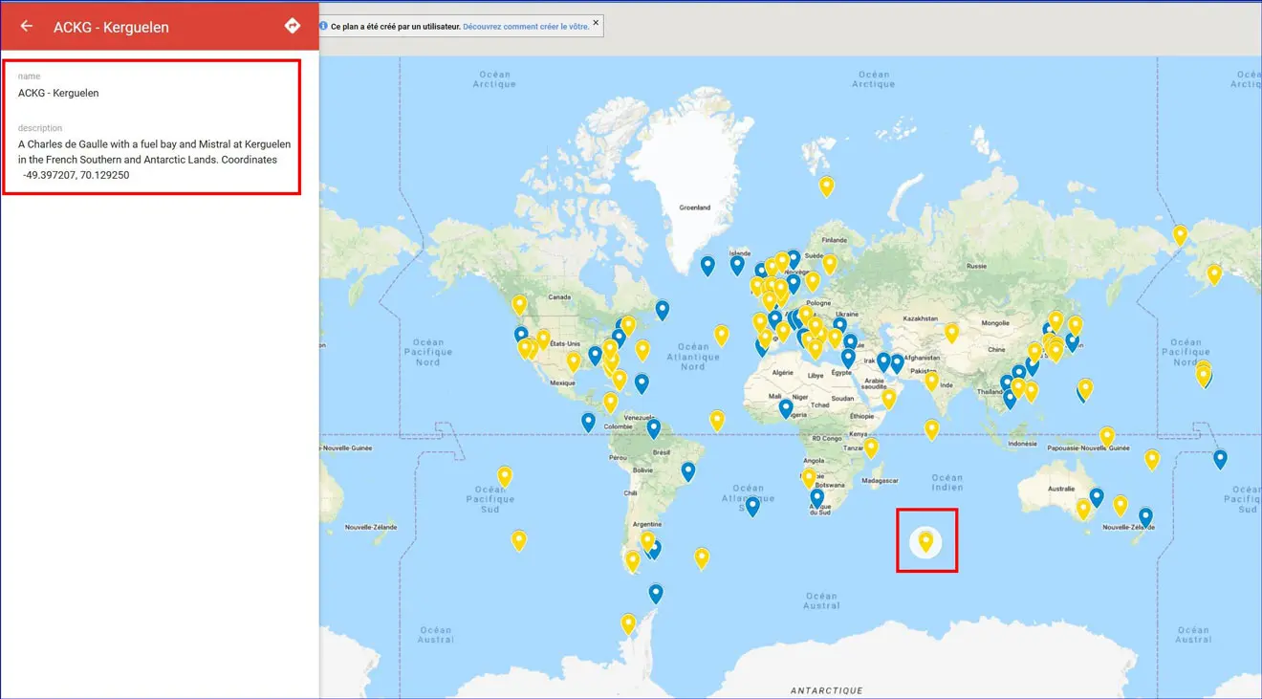1262x699 pixels.
Task: Select blue pin on Brazil's east coast
Action: [688, 471]
